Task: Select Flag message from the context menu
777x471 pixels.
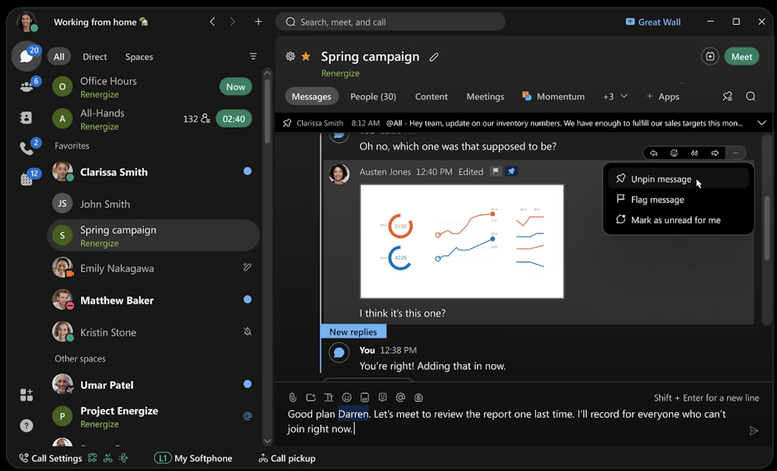Action: 678,200
